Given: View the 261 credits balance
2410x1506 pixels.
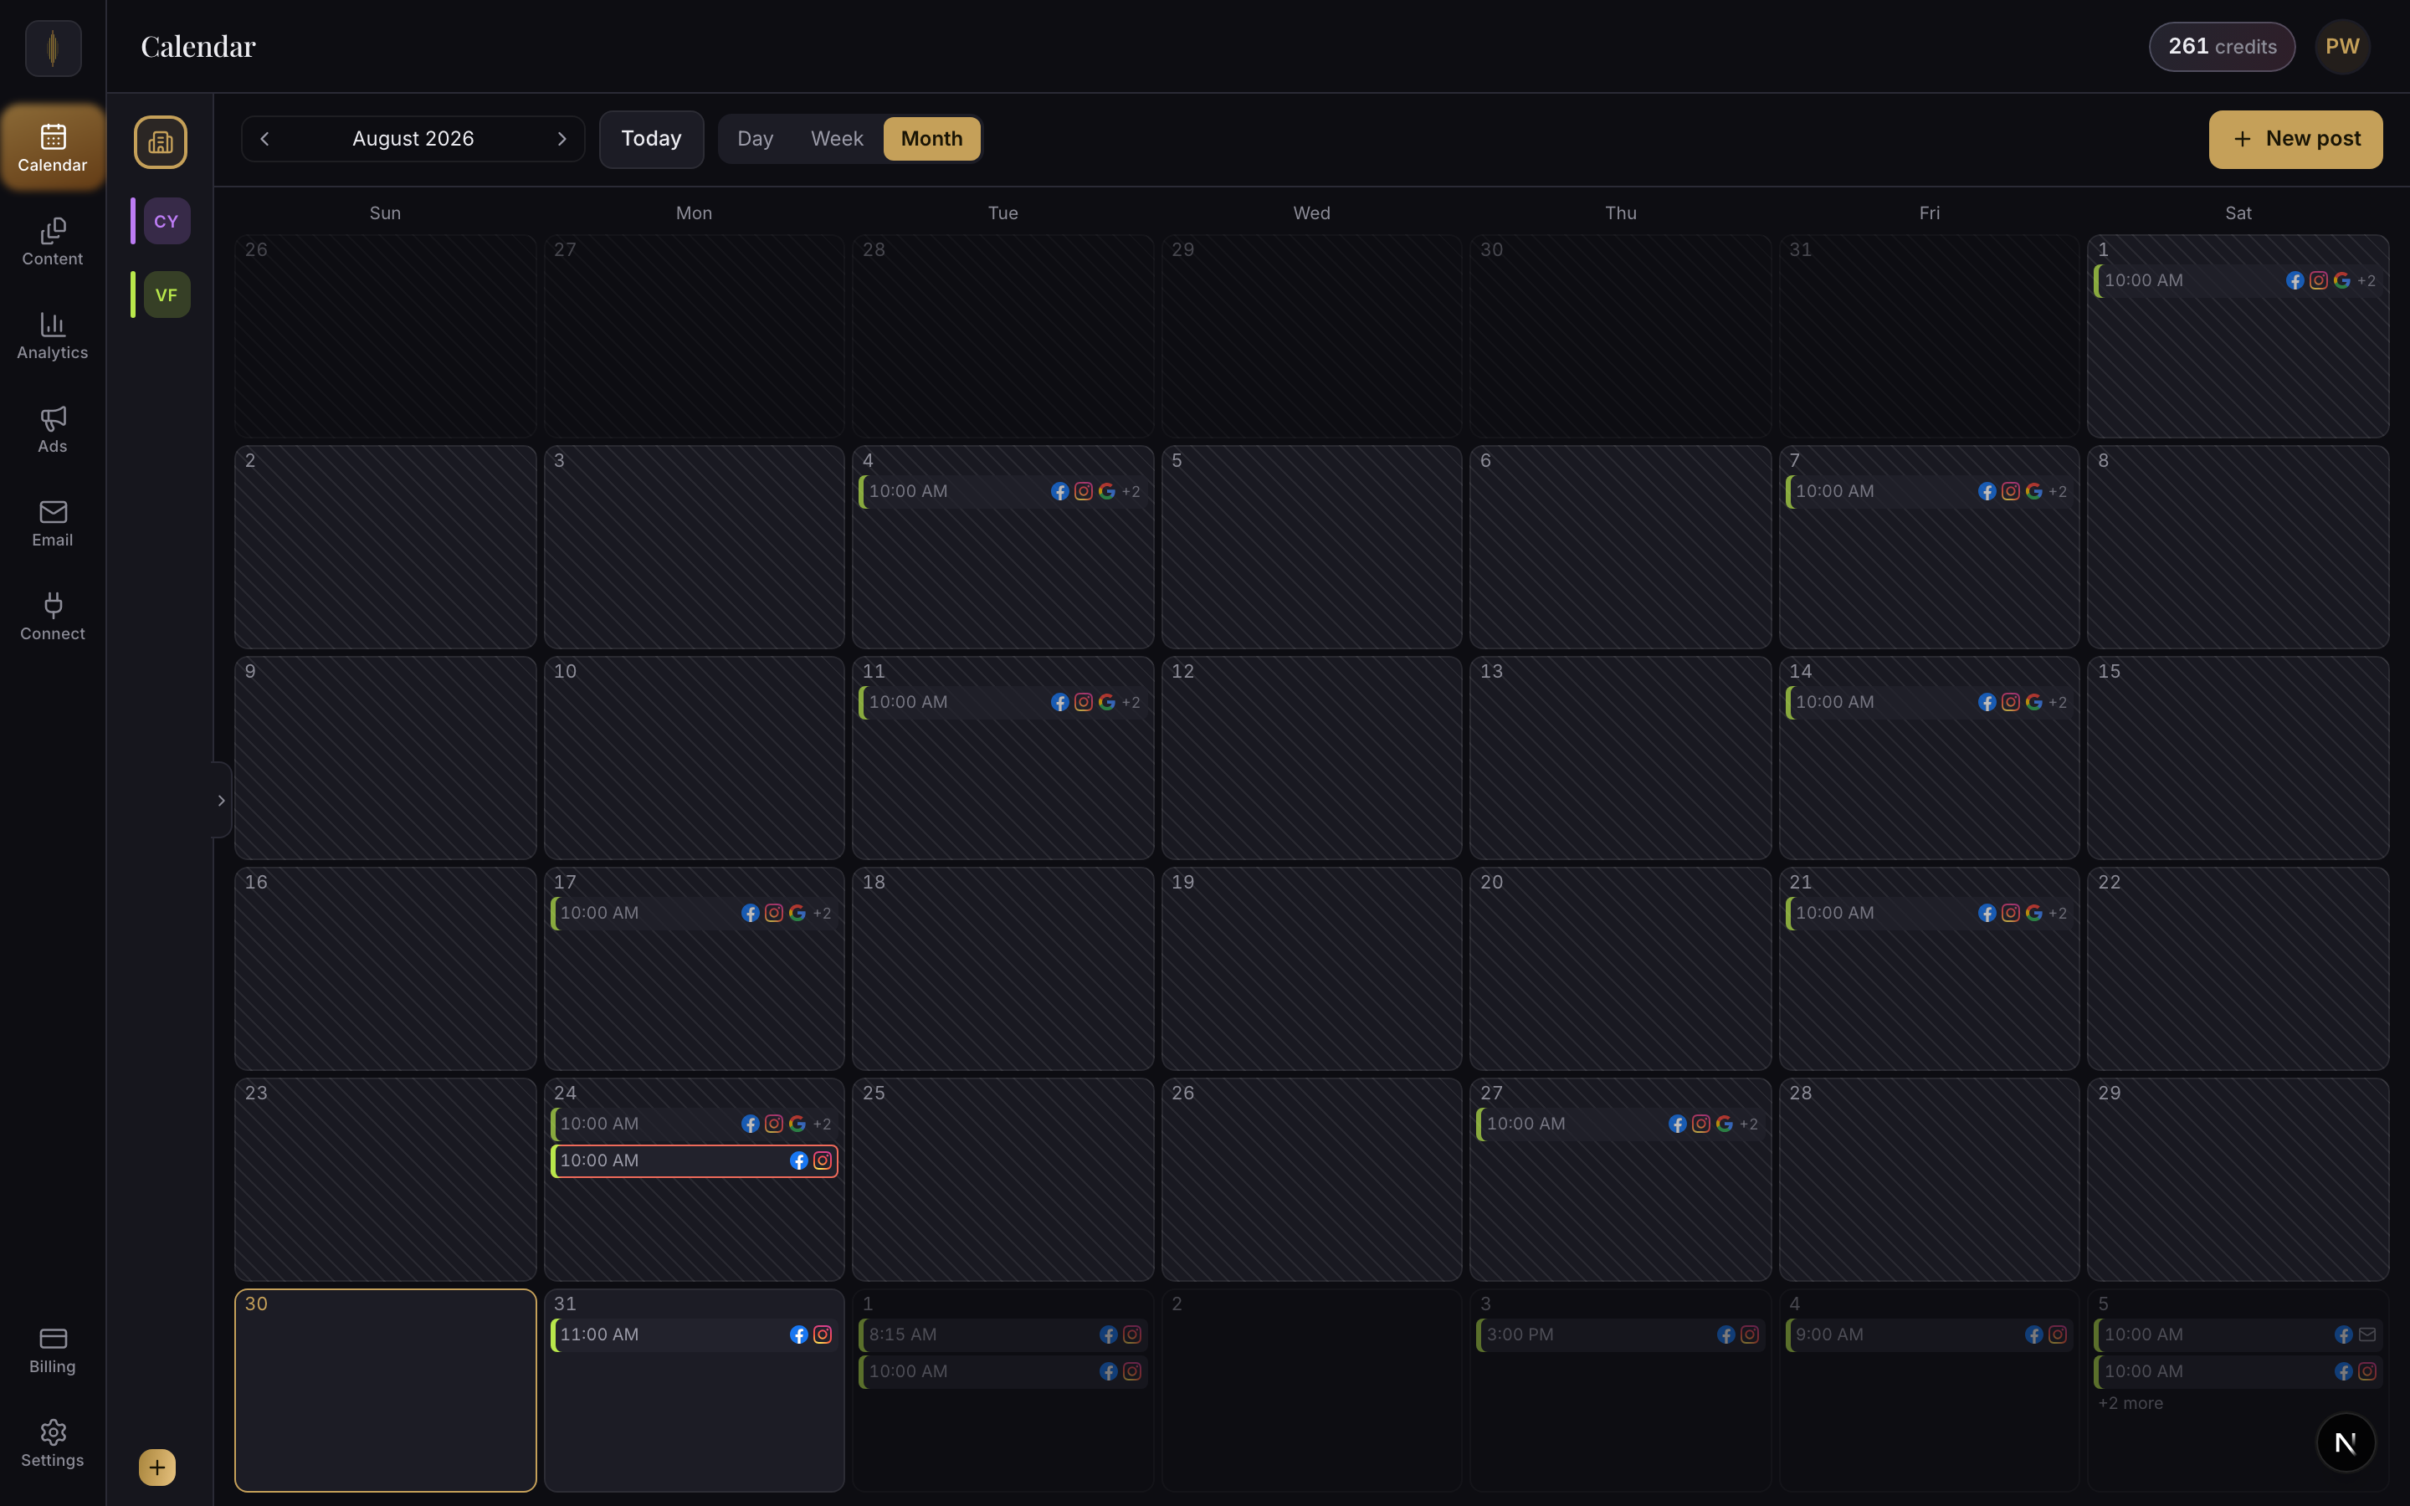Looking at the screenshot, I should (2222, 47).
